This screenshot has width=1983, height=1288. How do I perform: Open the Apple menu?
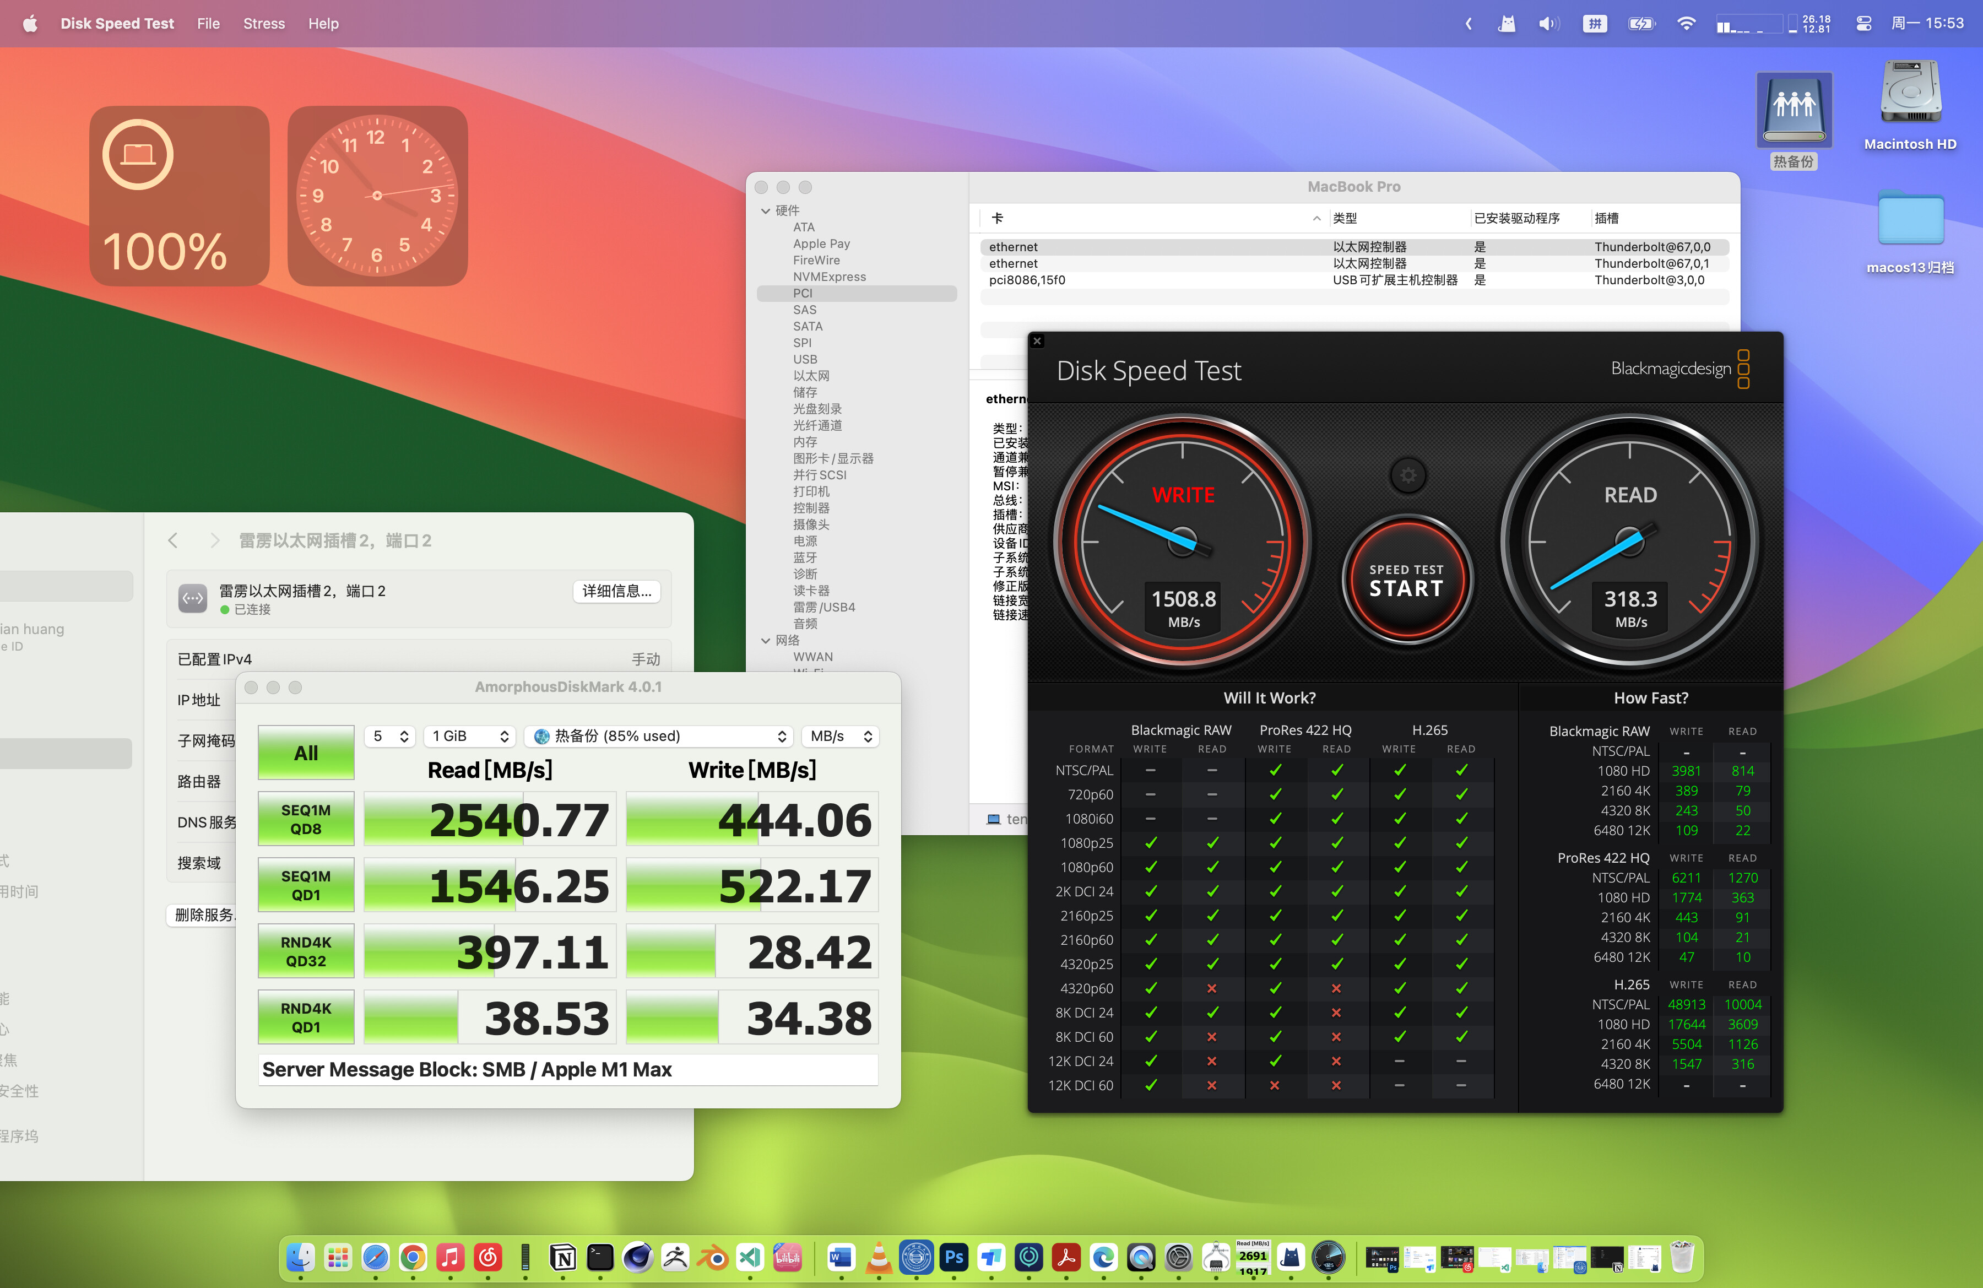pyautogui.click(x=30, y=23)
